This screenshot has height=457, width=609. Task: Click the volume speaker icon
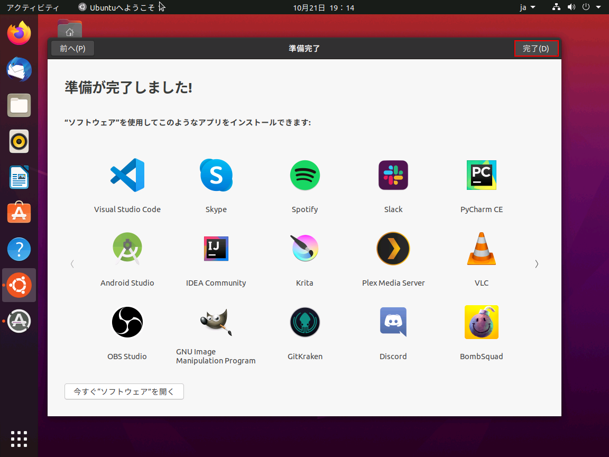(x=571, y=7)
